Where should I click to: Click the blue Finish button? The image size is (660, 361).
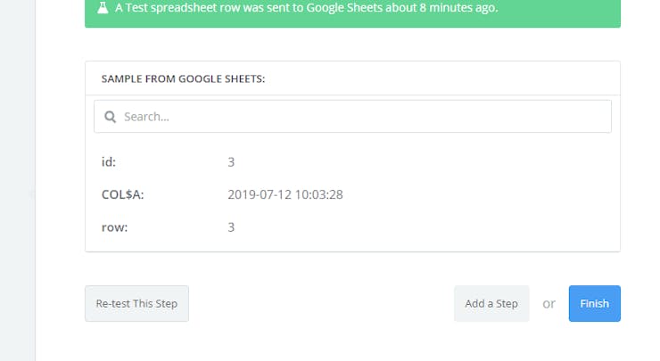[594, 303]
